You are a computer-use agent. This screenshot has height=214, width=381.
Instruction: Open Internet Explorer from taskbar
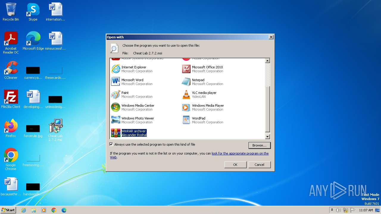tap(24, 210)
